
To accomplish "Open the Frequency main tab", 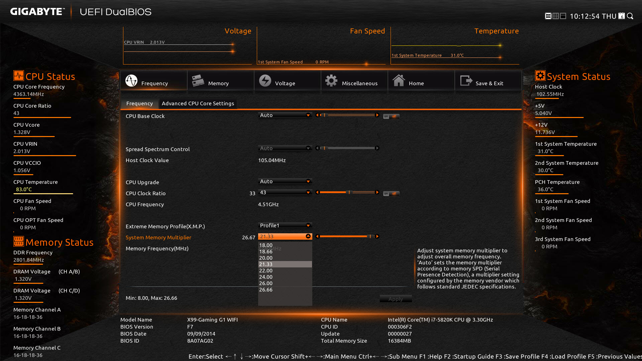I will click(154, 81).
